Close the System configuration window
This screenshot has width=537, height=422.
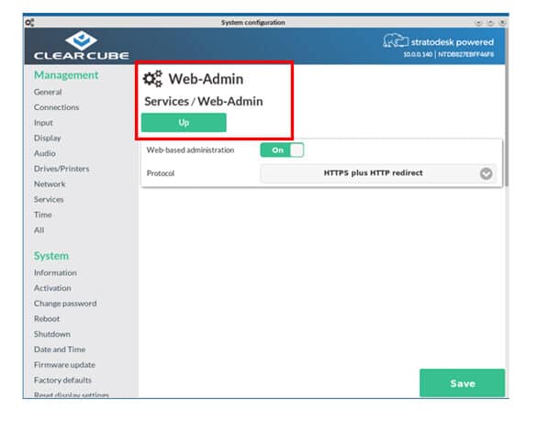[x=502, y=23]
